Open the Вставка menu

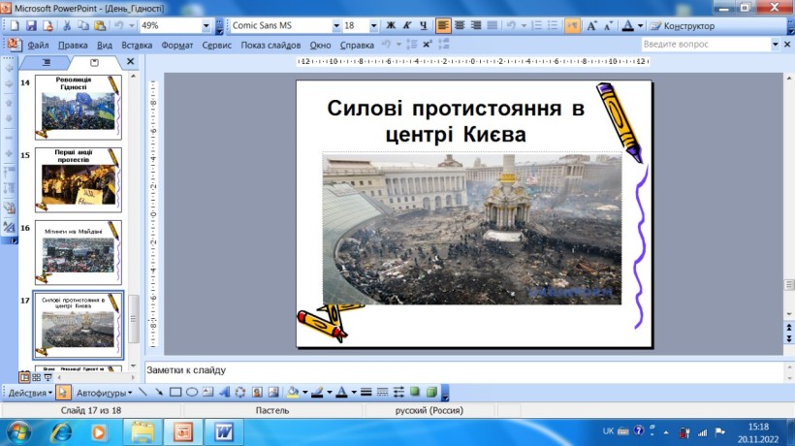(137, 46)
